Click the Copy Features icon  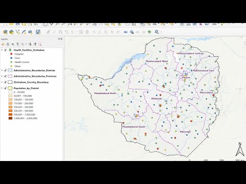point(99,32)
